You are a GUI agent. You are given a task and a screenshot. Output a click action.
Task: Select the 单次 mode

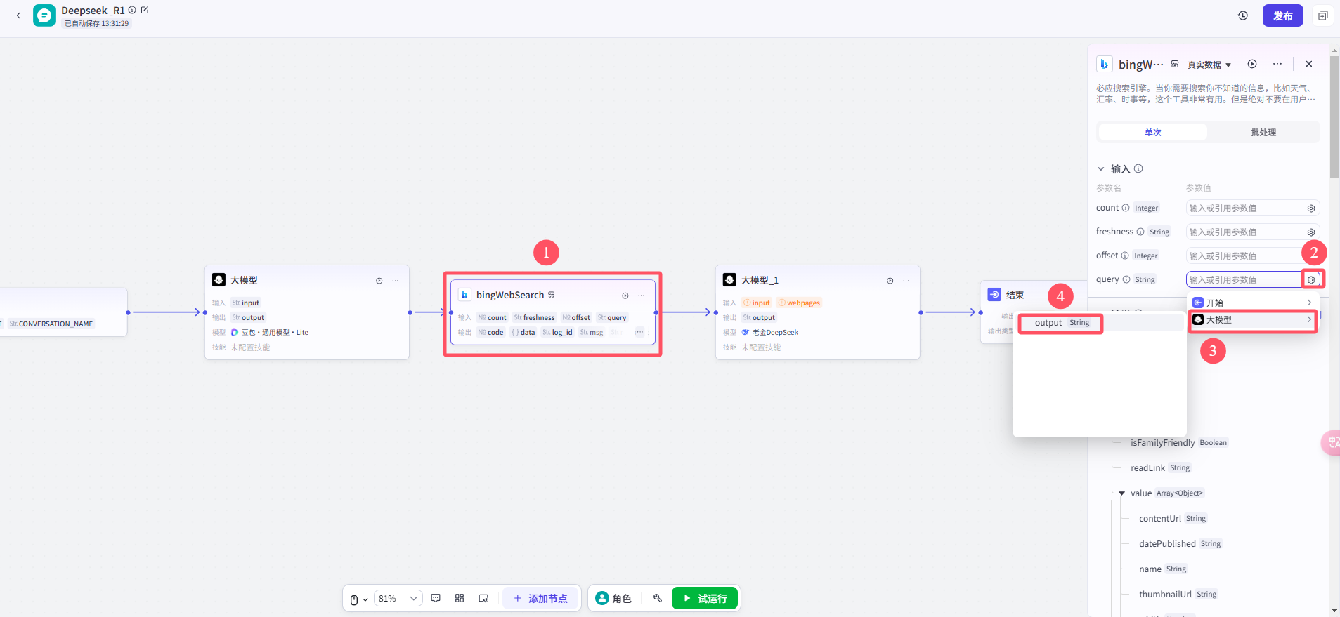(1153, 132)
